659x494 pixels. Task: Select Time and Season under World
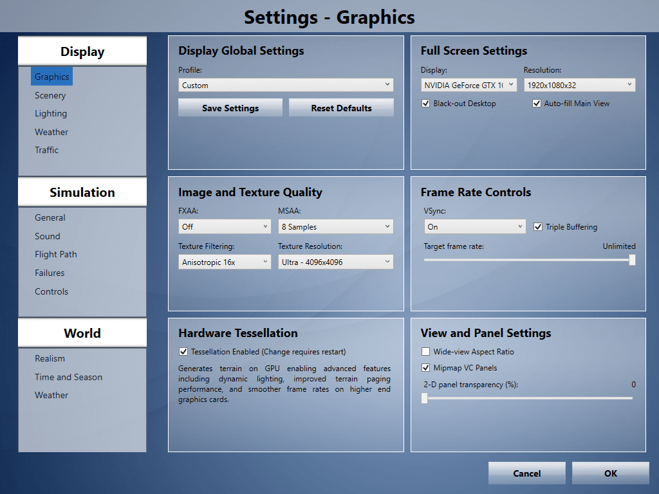click(x=68, y=377)
